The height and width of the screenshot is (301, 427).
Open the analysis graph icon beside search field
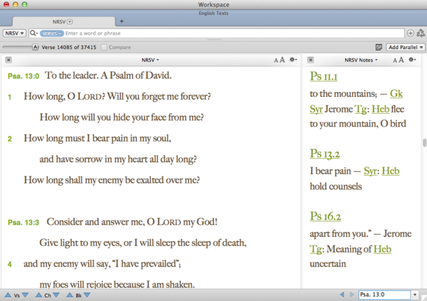pos(421,33)
